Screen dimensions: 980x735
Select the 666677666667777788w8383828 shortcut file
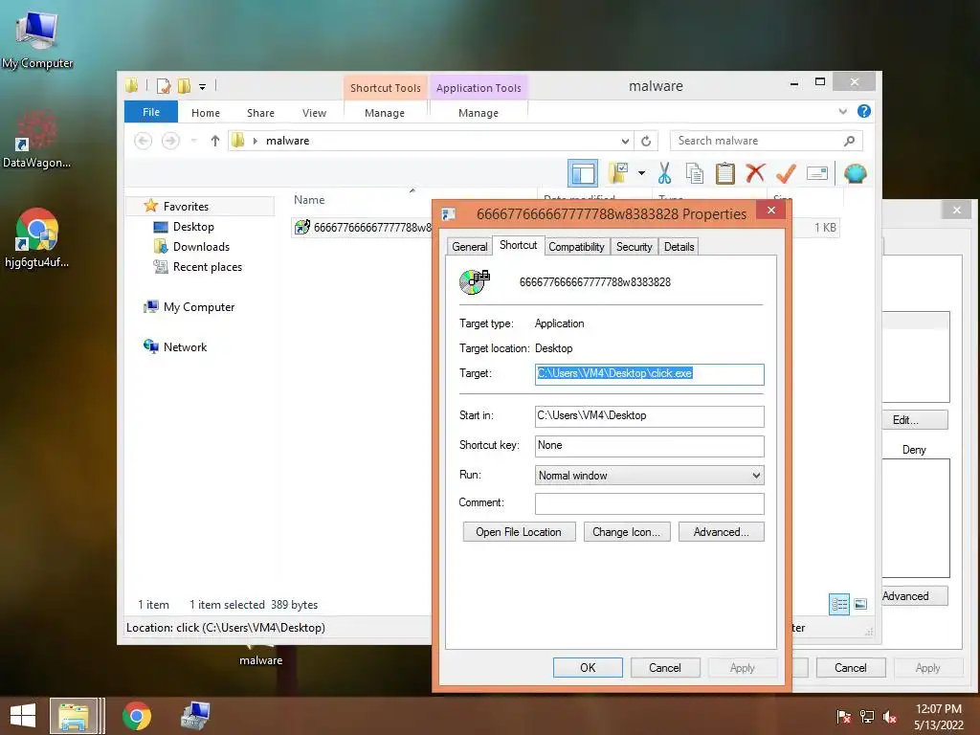[x=363, y=228]
